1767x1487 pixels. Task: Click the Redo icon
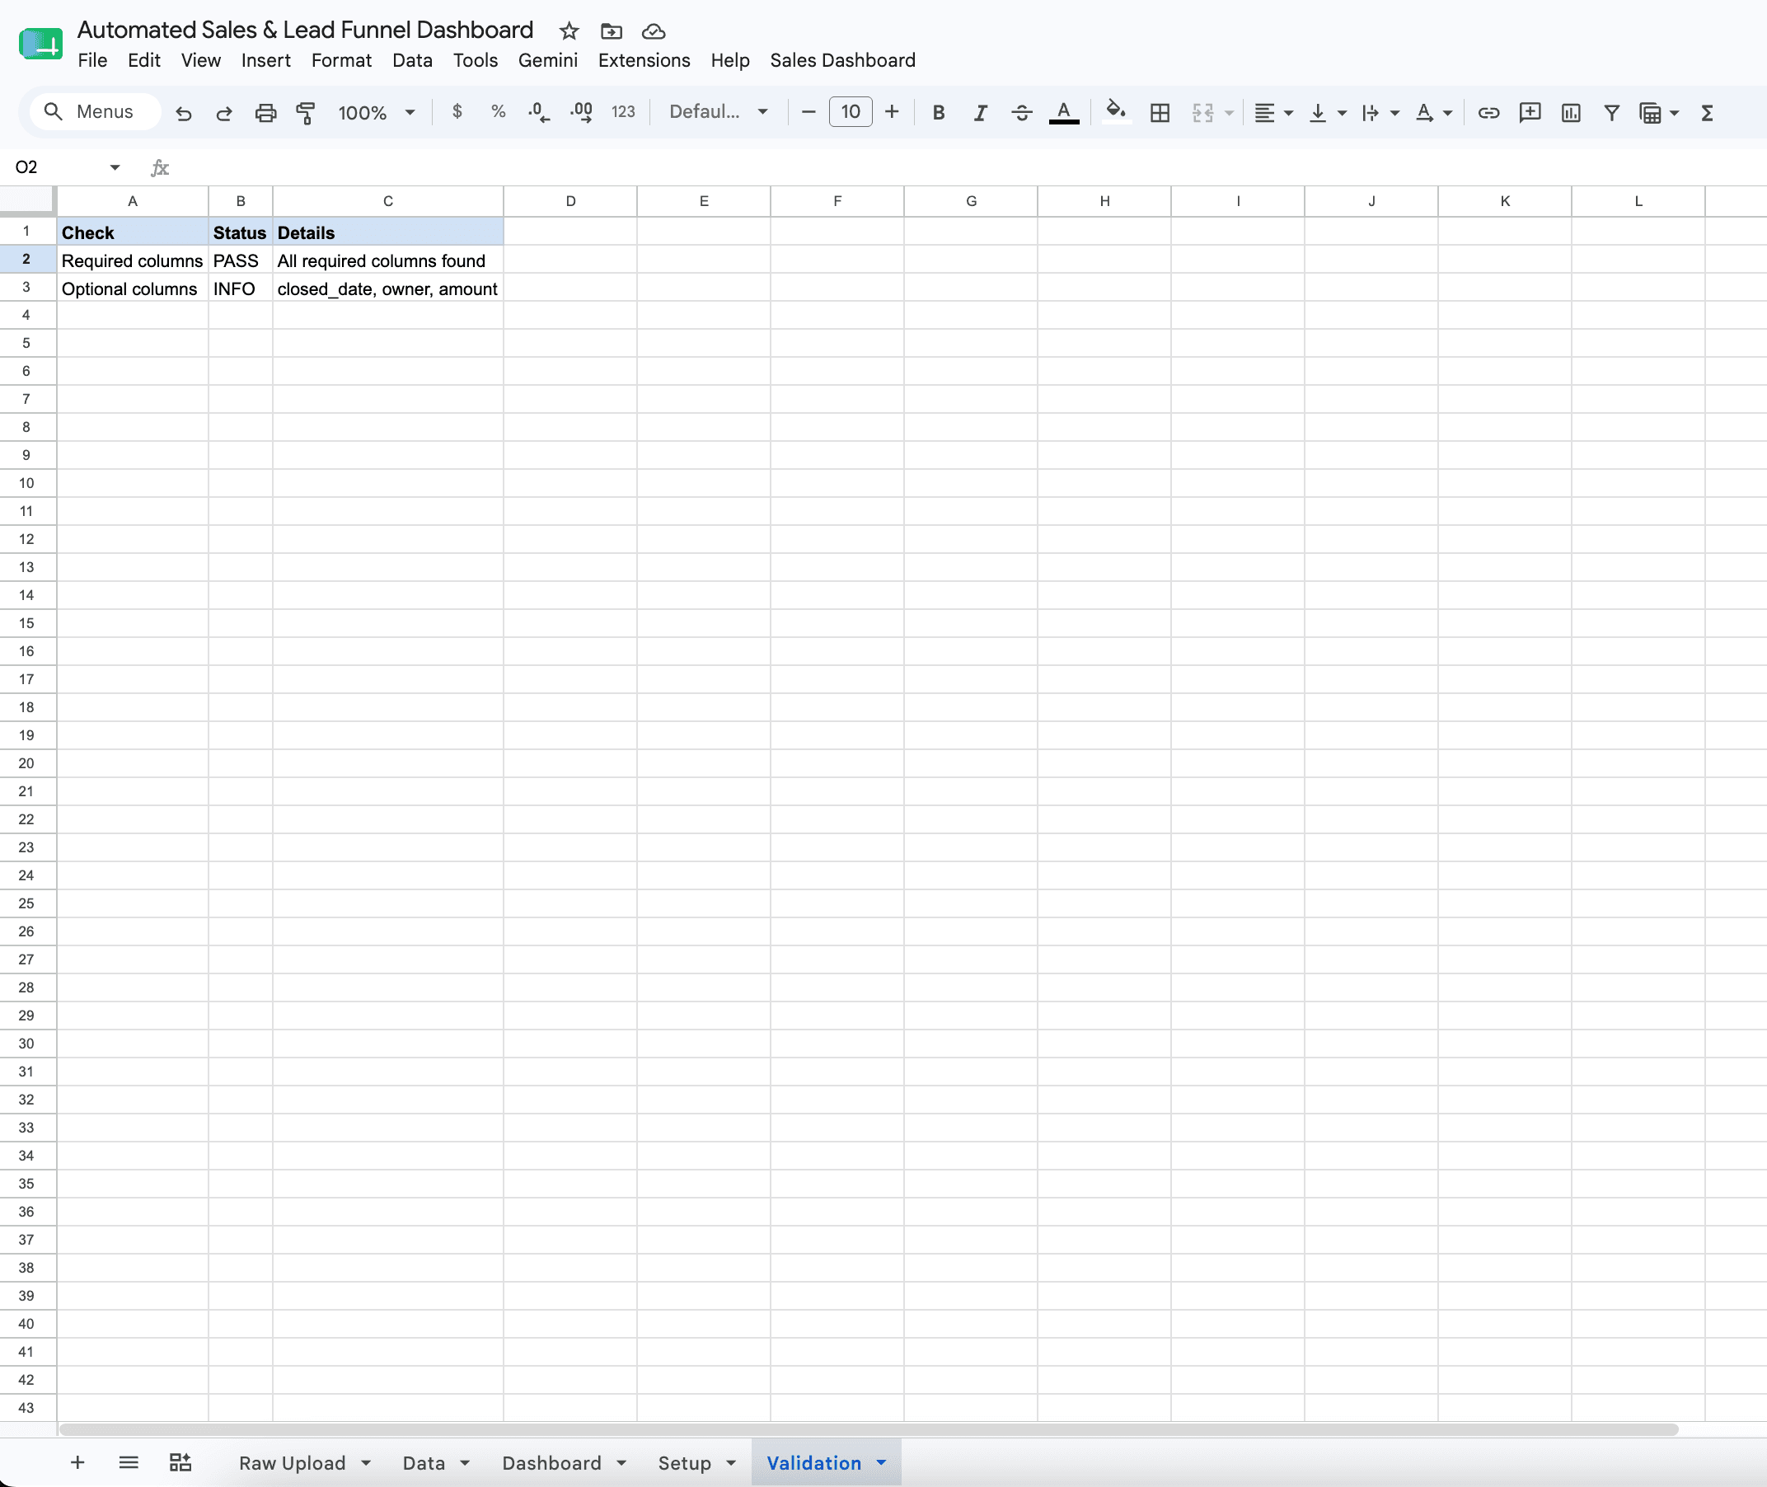[x=223, y=112]
